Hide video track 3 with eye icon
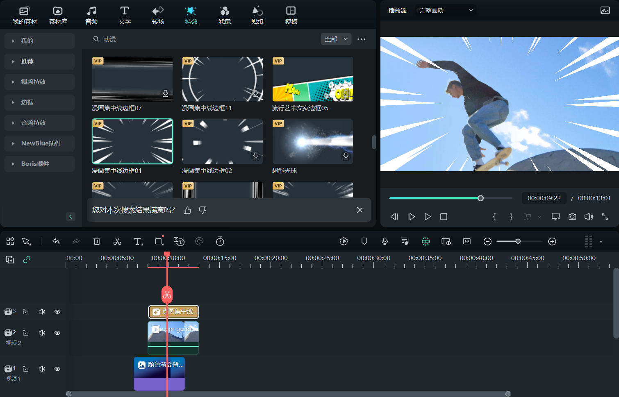The width and height of the screenshot is (619, 397). pyautogui.click(x=57, y=312)
